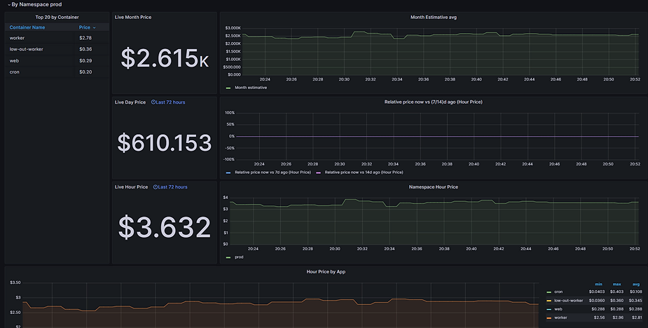
Task: Open the Hour Price by App panel title
Action: pyautogui.click(x=326, y=272)
